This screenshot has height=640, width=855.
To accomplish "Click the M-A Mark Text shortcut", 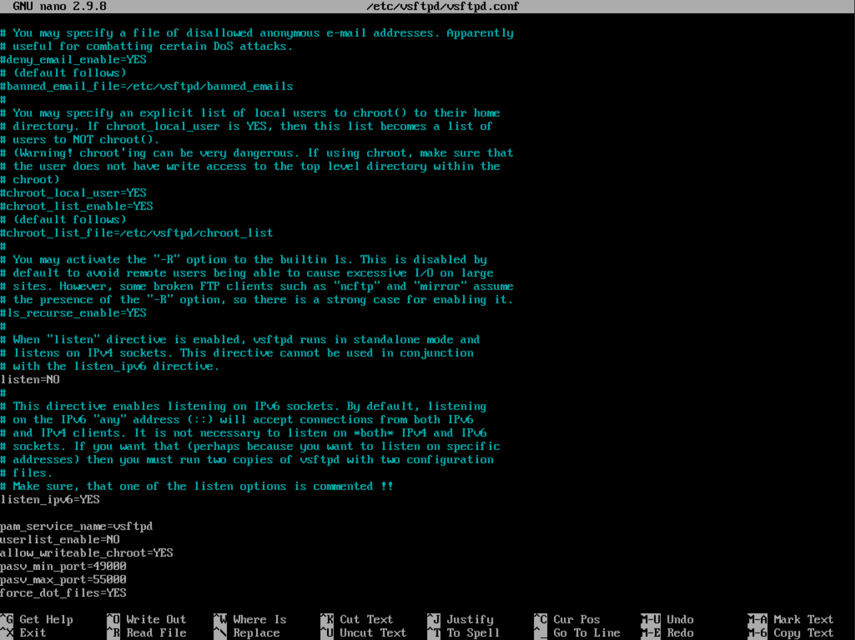I will 791,619.
